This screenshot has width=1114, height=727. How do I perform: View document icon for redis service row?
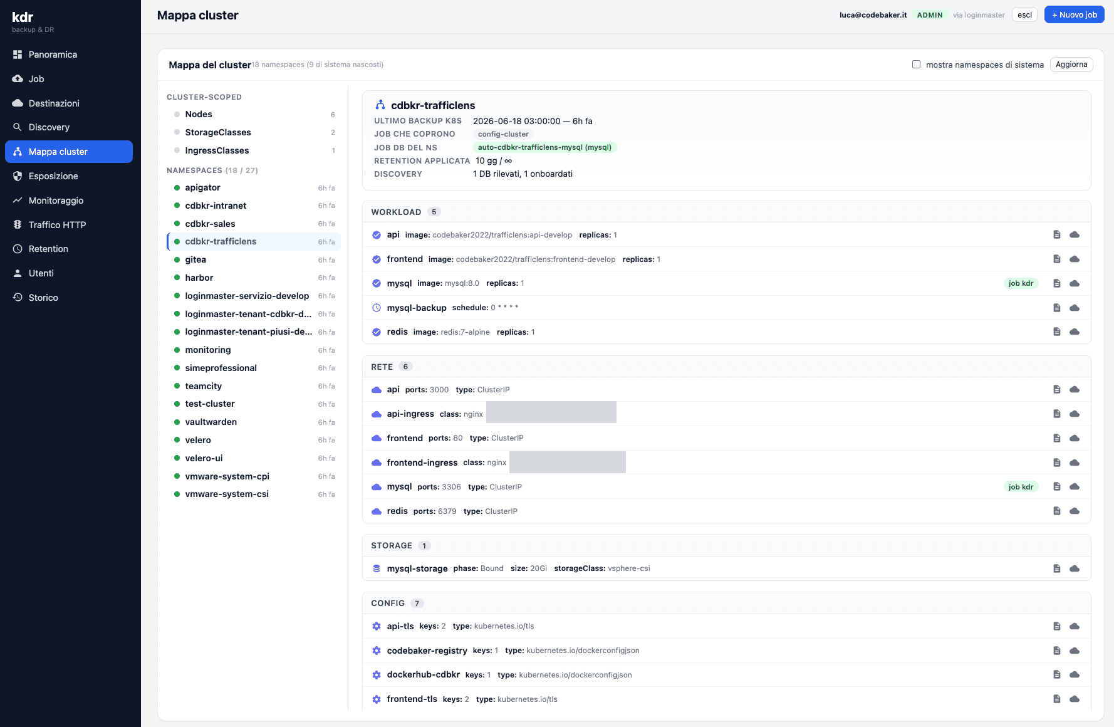[1057, 511]
